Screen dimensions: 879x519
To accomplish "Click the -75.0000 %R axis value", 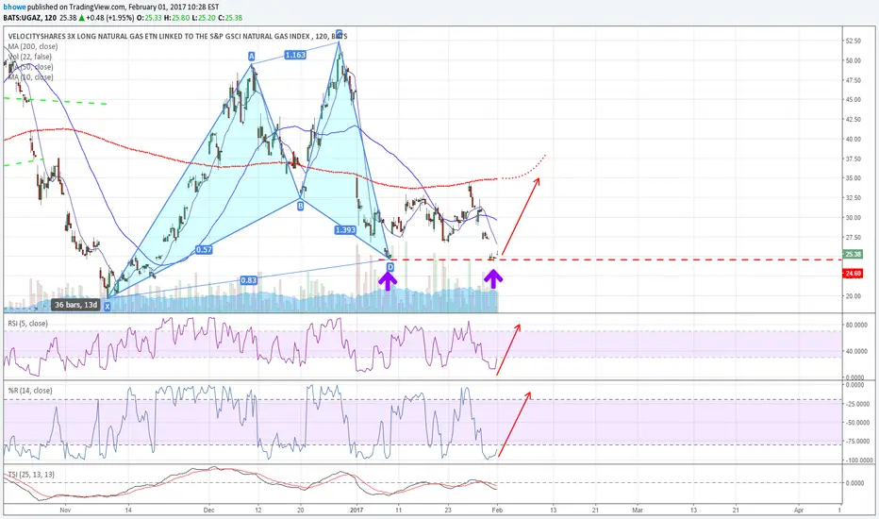I will click(857, 442).
